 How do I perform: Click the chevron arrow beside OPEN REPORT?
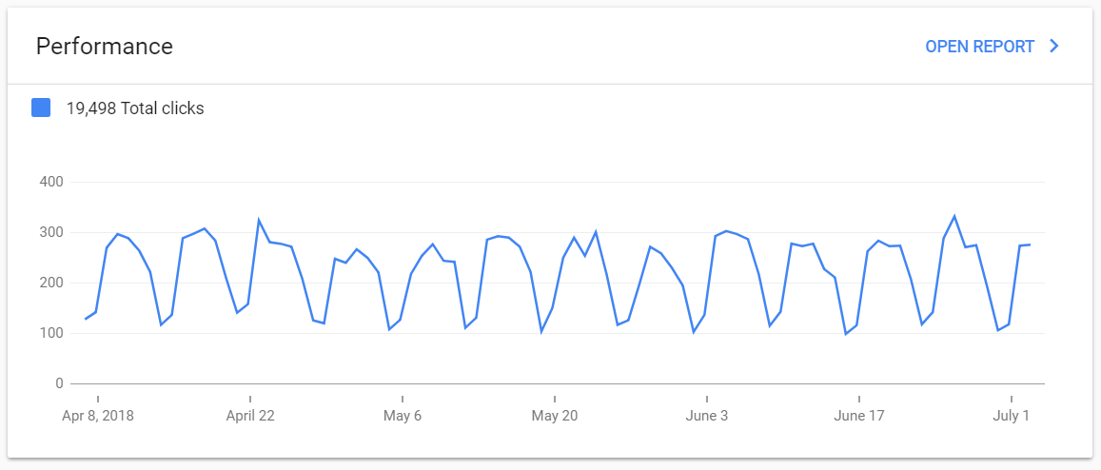[1053, 47]
